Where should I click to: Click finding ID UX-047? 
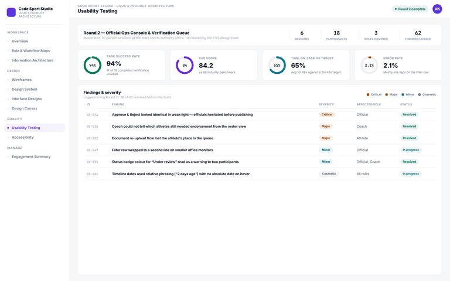pyautogui.click(x=93, y=150)
